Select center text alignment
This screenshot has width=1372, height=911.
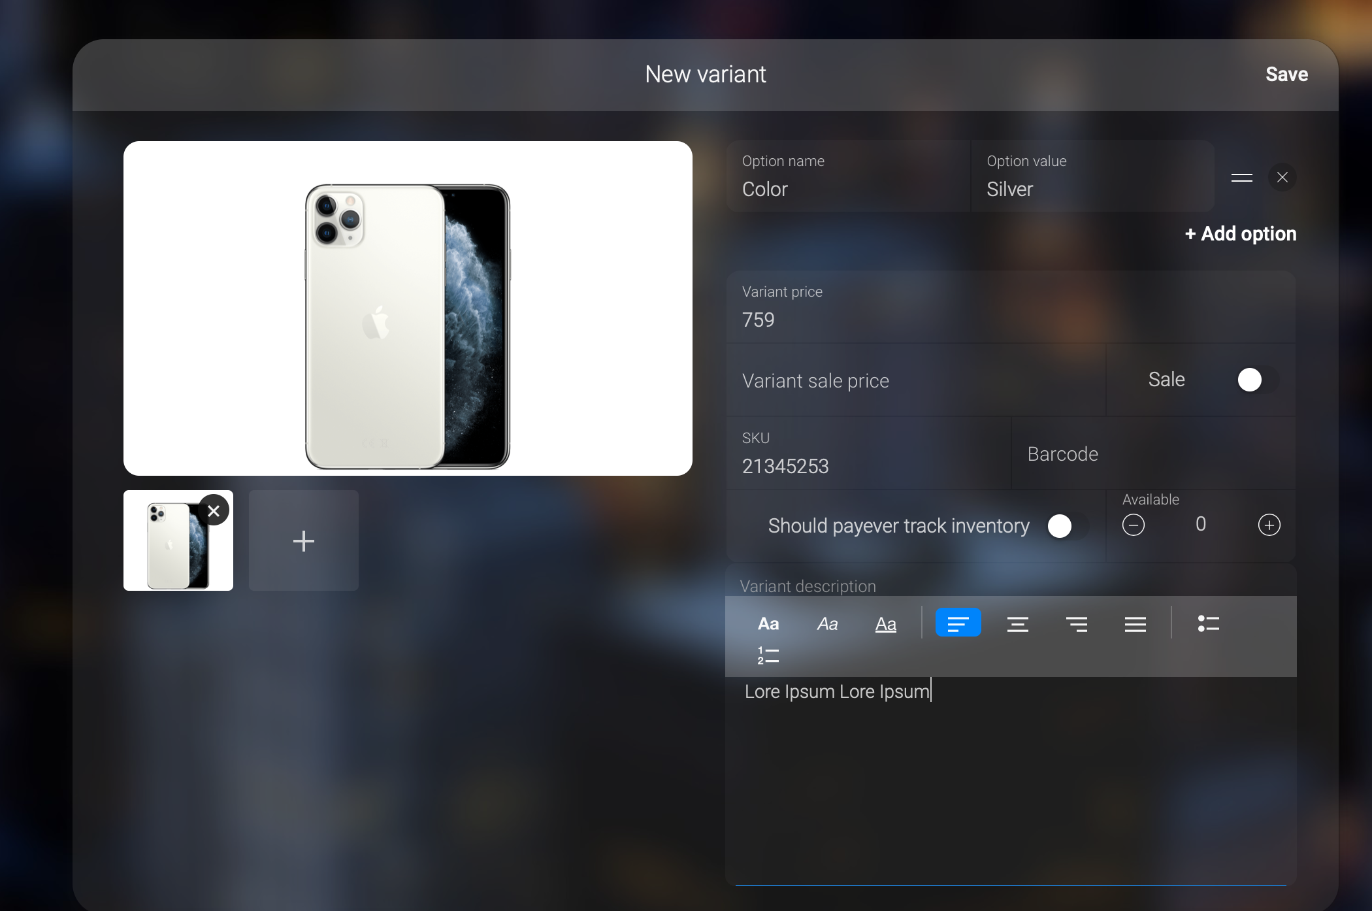1017,623
